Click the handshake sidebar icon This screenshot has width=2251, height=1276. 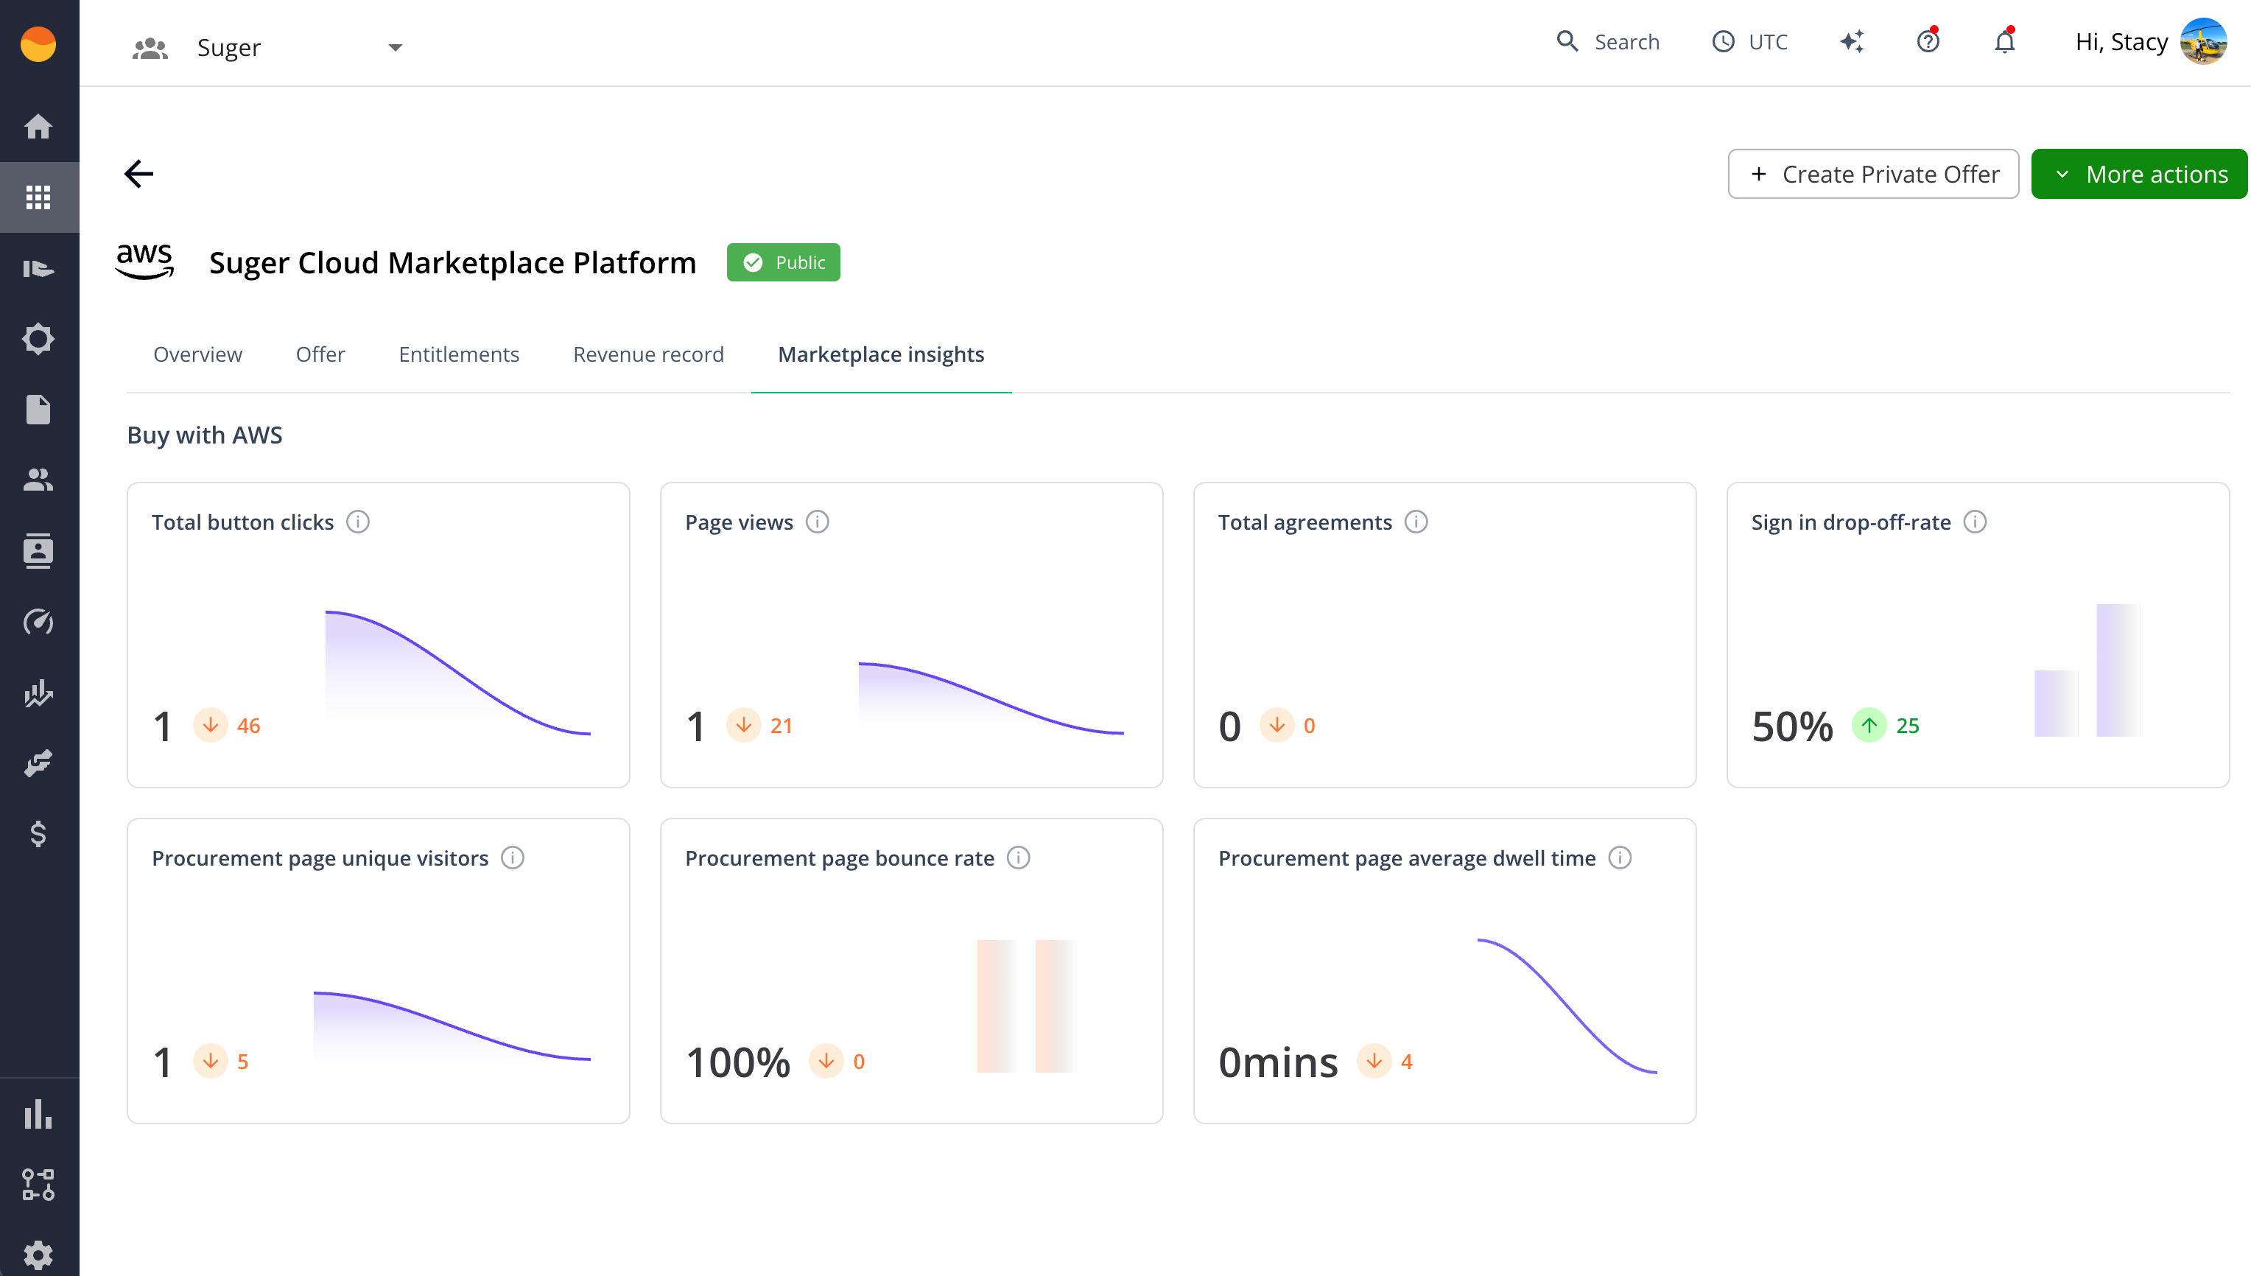(38, 763)
